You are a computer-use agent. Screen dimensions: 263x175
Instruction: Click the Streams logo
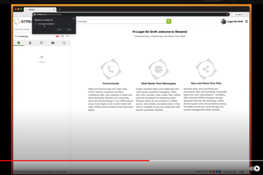click(23, 21)
